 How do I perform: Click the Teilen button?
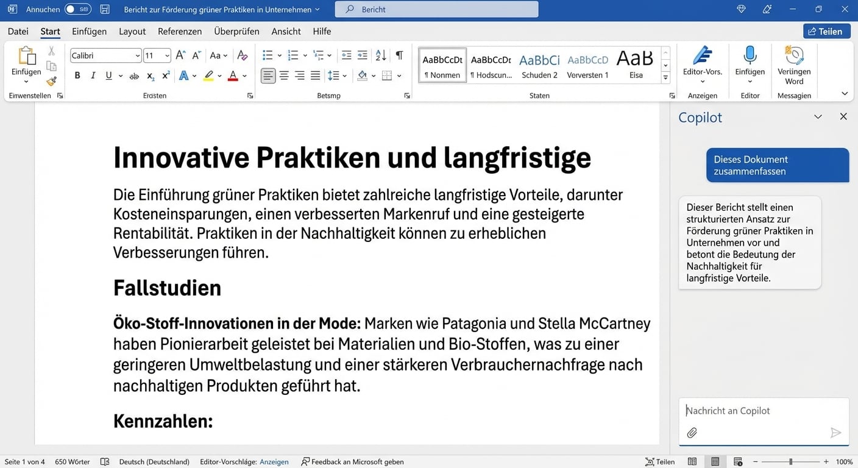pos(826,30)
